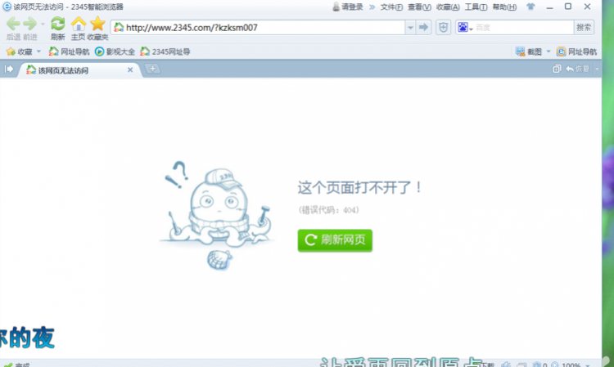Open Baidu search engine selector

click(x=465, y=27)
